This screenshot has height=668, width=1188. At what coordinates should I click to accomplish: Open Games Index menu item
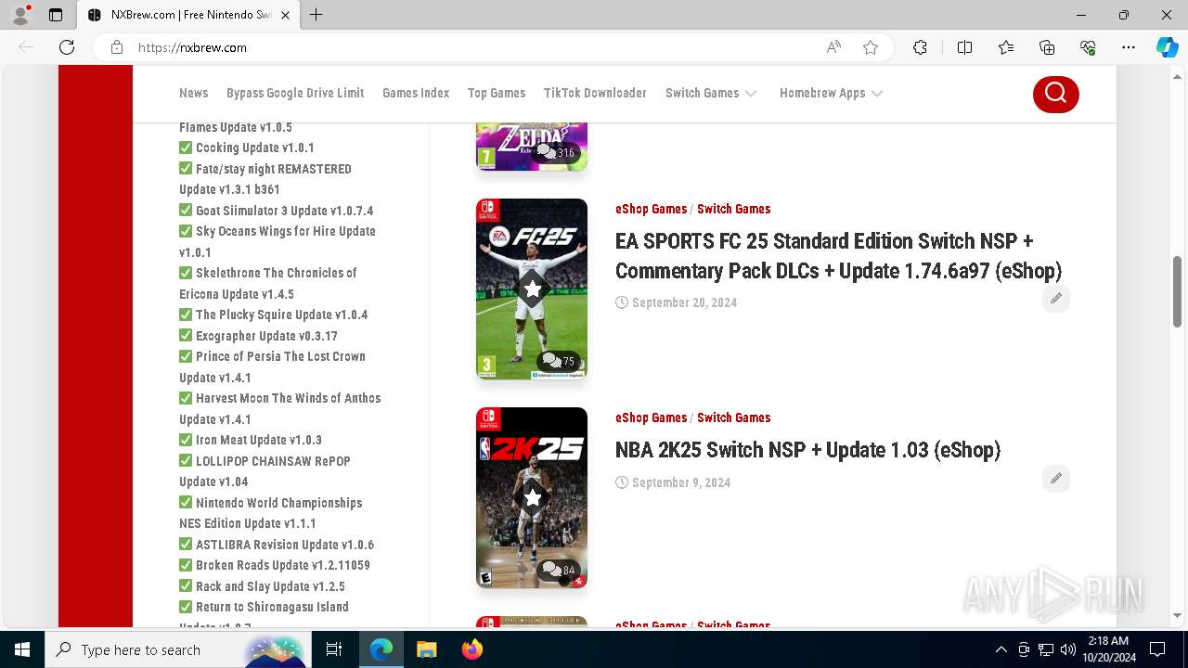pos(416,93)
